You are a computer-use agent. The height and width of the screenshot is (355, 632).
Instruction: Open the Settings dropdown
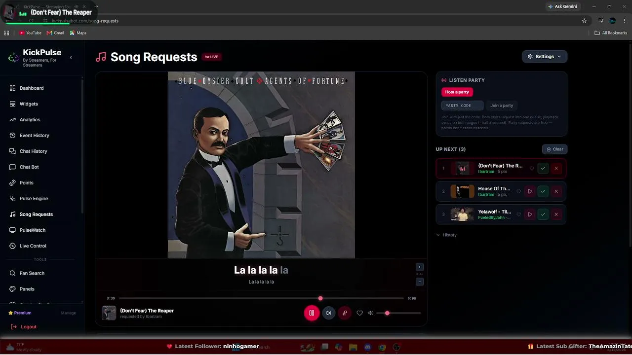point(545,57)
